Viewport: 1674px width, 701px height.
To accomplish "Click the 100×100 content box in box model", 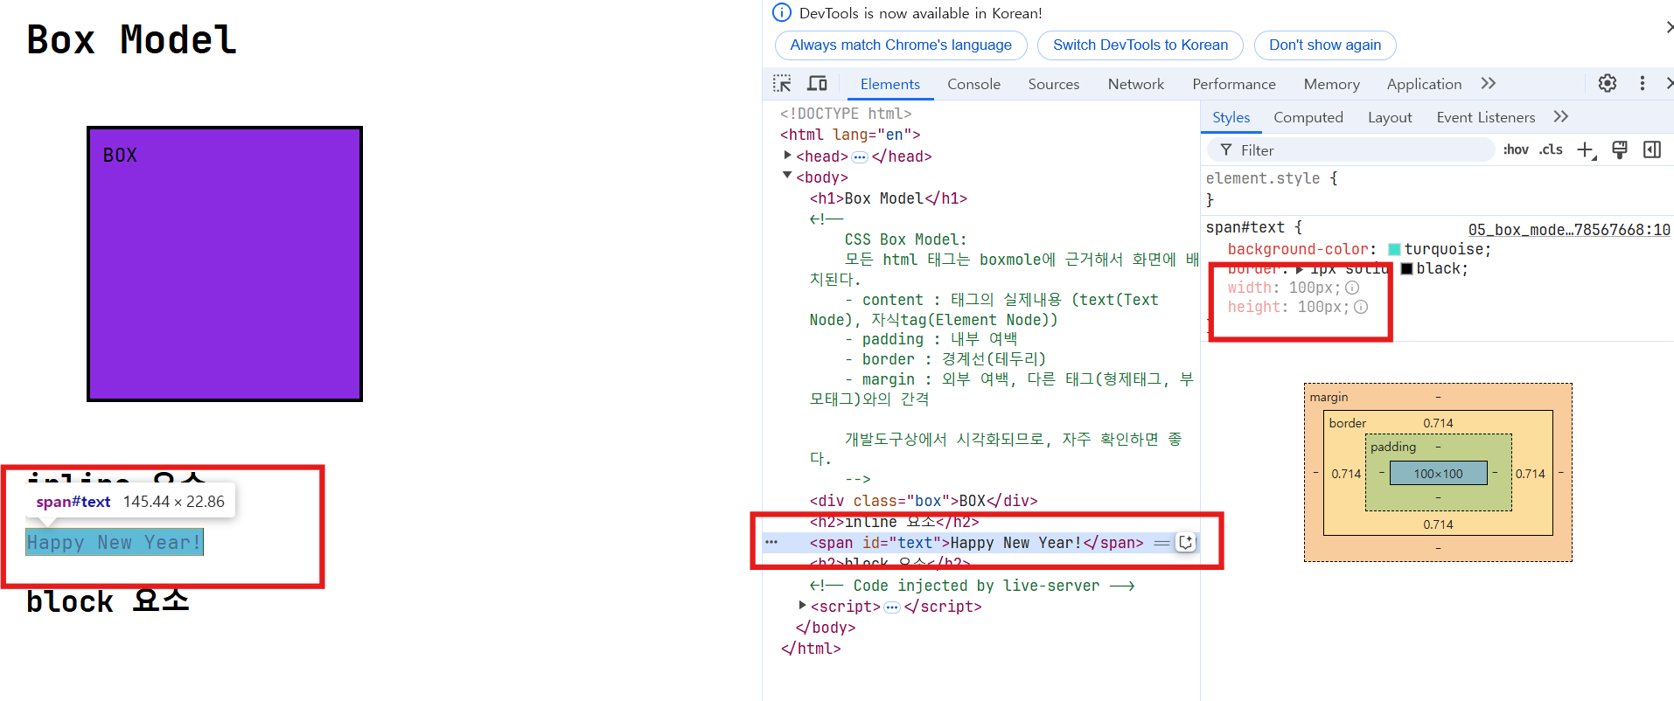I will [x=1438, y=473].
